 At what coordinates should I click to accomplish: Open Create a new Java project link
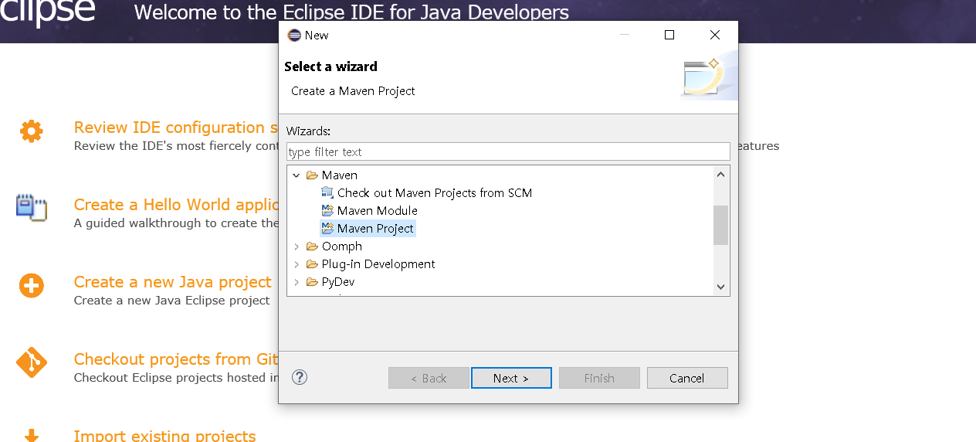point(173,282)
